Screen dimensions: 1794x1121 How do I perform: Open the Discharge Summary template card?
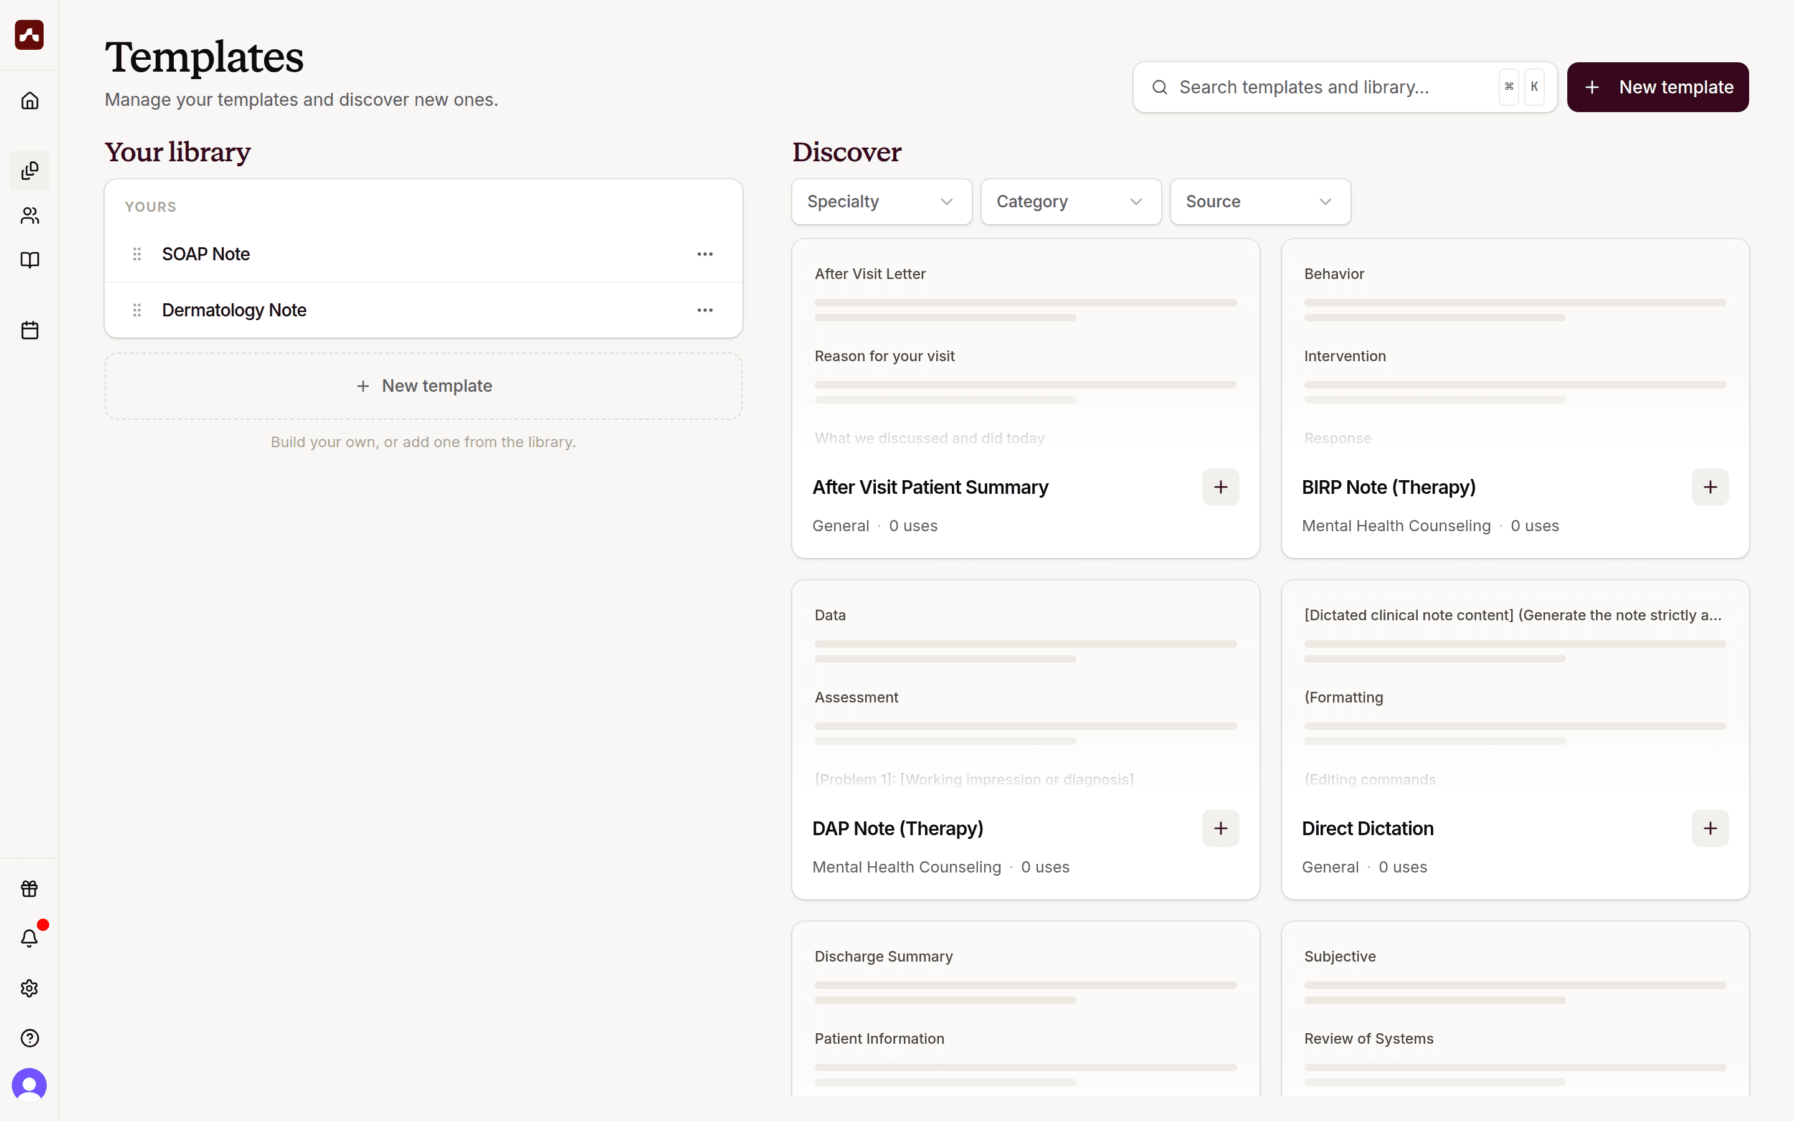(x=1025, y=1009)
